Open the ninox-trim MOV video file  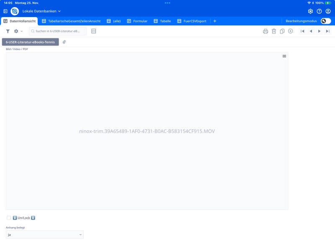[147, 131]
